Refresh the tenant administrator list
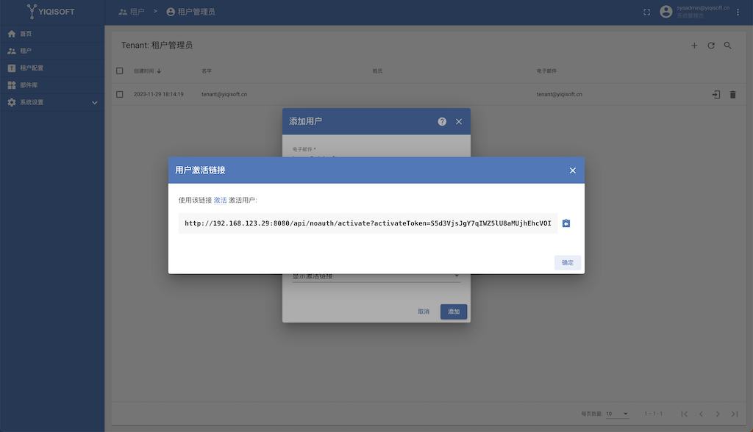Image resolution: width=753 pixels, height=432 pixels. [711, 46]
